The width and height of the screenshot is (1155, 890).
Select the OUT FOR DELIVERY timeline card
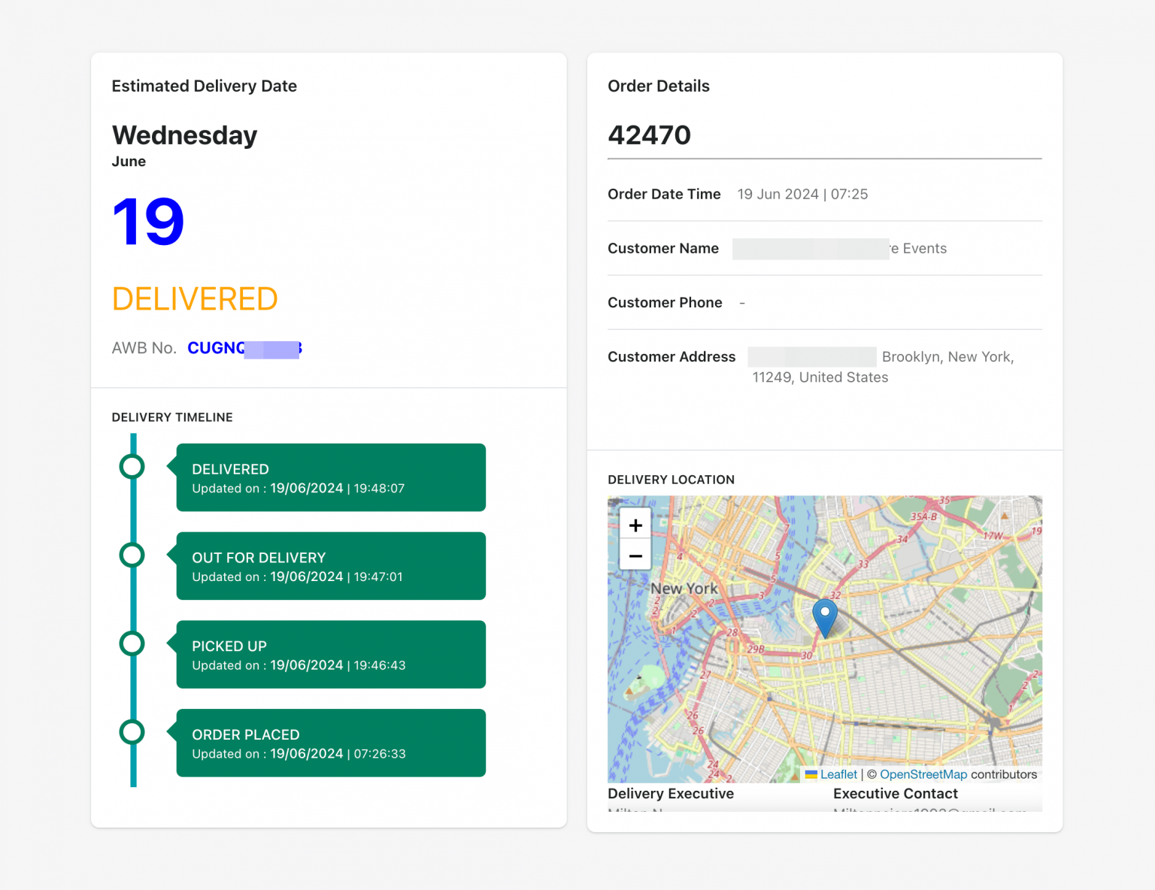[331, 566]
